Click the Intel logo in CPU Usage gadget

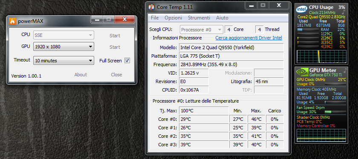tap(301, 9)
